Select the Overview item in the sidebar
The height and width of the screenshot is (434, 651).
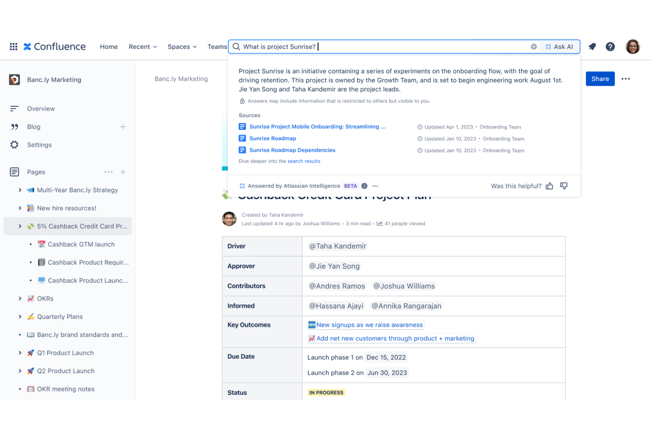point(41,109)
